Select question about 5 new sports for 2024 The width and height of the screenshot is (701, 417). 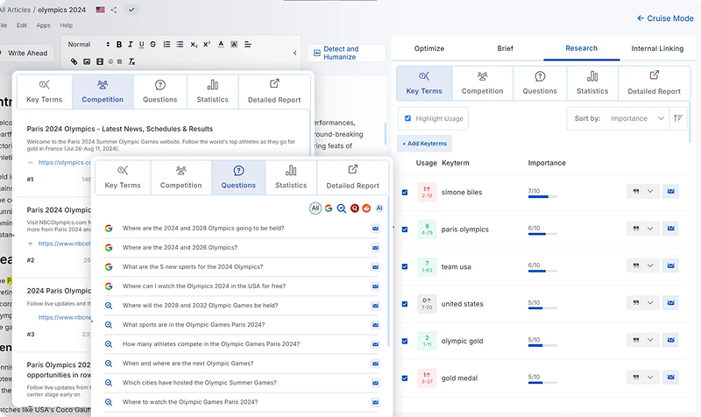tap(193, 267)
